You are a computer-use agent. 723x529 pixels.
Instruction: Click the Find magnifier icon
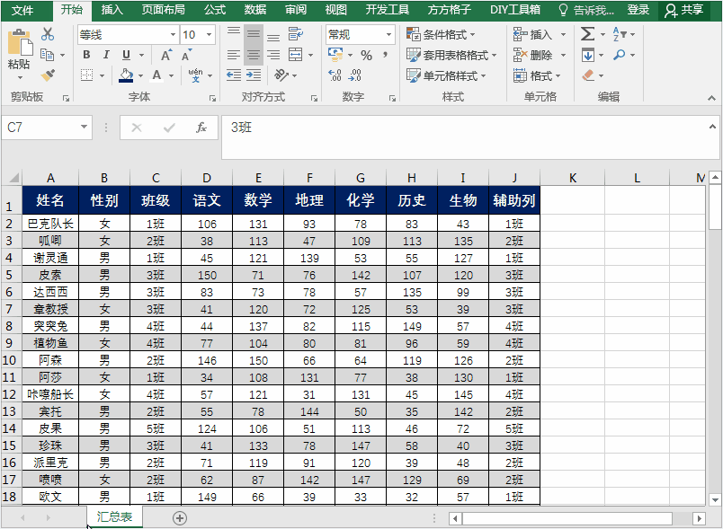[x=620, y=55]
